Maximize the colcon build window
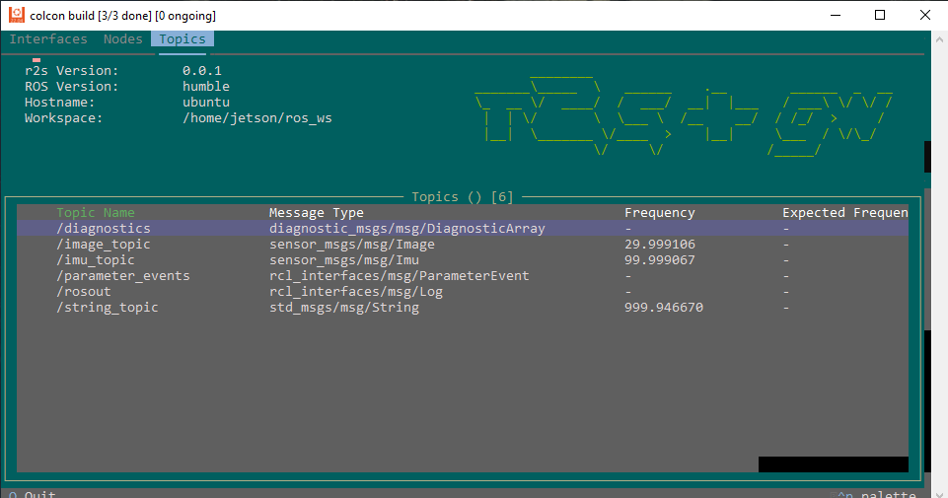 880,15
